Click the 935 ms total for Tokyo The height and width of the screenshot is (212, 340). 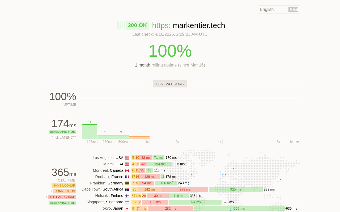pos(292,209)
